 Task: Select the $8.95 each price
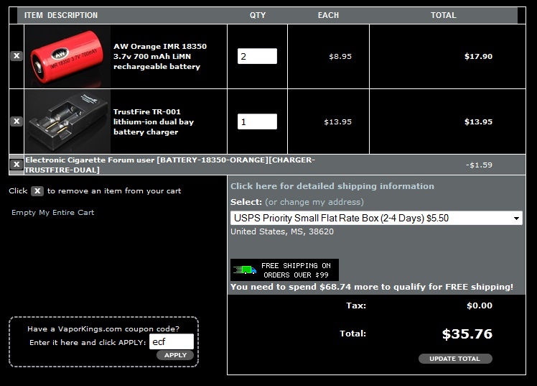(340, 56)
